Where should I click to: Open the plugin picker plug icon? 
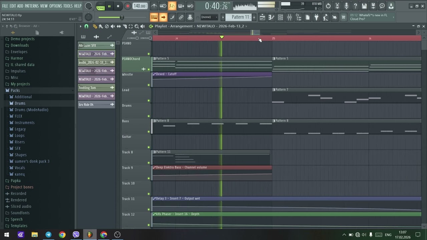coord(316,17)
